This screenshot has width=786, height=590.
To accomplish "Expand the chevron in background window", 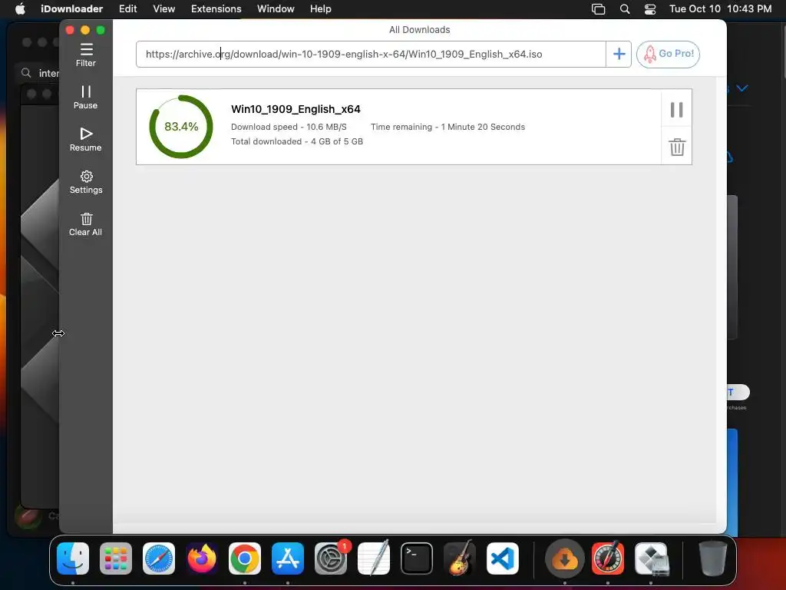I will click(742, 88).
